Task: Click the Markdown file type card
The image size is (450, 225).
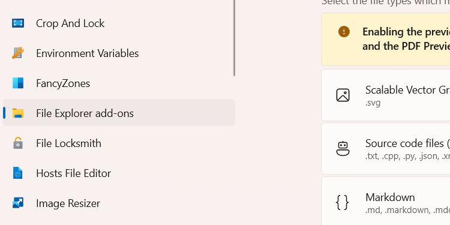Action: tap(386, 201)
